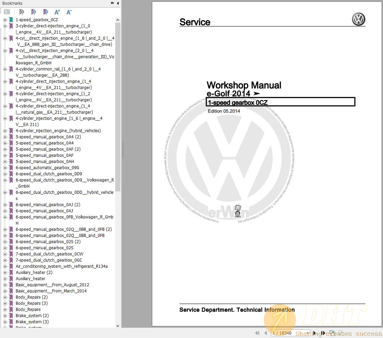Open the 4-cylinder_direct_injection_engine_(1_4 l_engine) bookmark
The height and width of the screenshot is (338, 383).
click(54, 84)
